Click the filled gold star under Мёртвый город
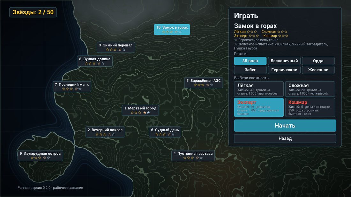Image resolution: width=351 pixels, height=197 pixels. click(145, 113)
